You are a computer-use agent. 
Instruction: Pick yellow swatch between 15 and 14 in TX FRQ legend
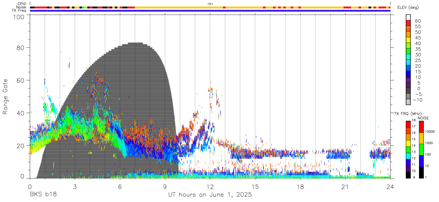[x=408, y=143]
